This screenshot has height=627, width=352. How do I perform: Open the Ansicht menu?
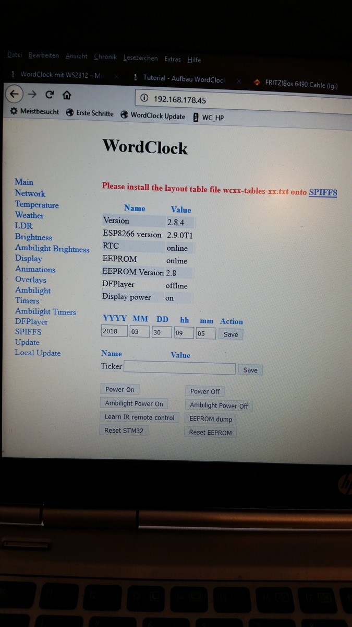[x=77, y=56]
